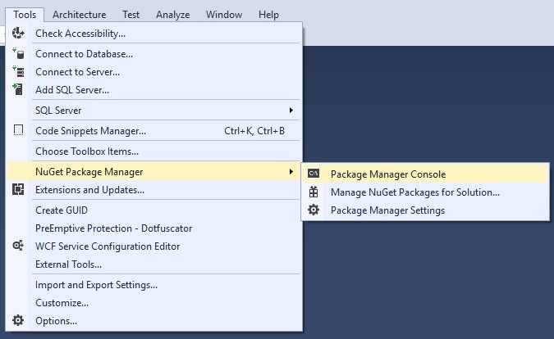Viewport: 554px width, 339px height.
Task: Click the Package Manager Console icon
Action: pyautogui.click(x=314, y=174)
